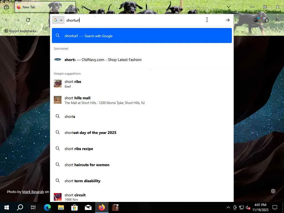Open the Extensions puzzle icon
The width and height of the screenshot is (284, 213).
[267, 20]
